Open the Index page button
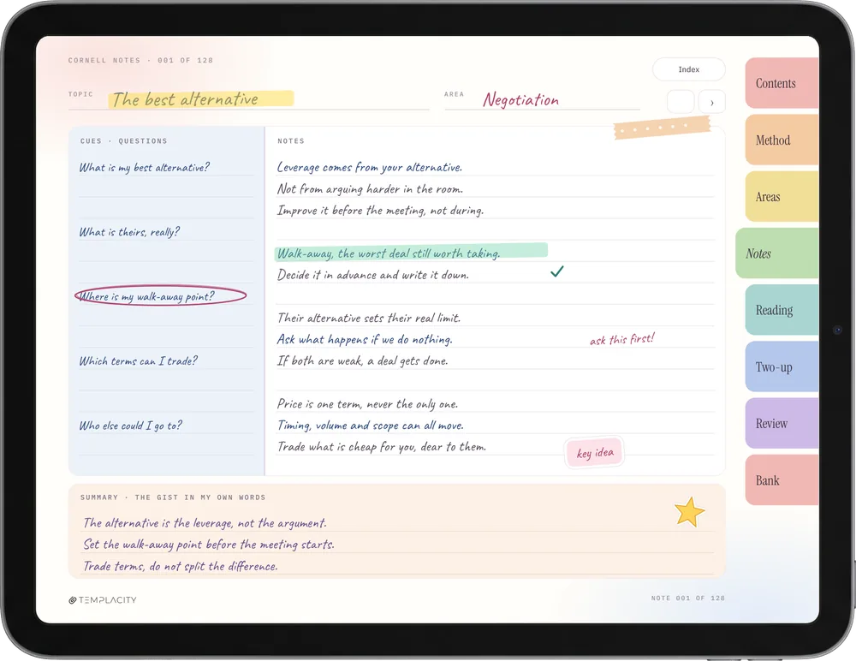The width and height of the screenshot is (856, 661). (x=688, y=69)
